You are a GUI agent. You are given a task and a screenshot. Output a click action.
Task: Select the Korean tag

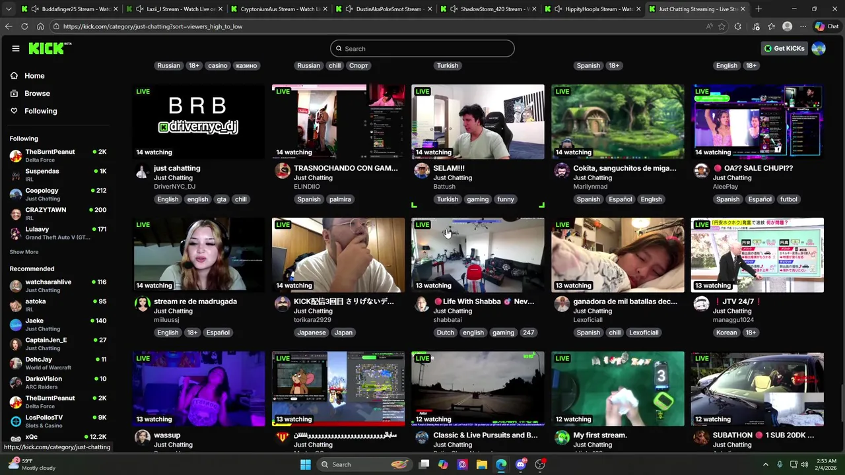coord(726,332)
